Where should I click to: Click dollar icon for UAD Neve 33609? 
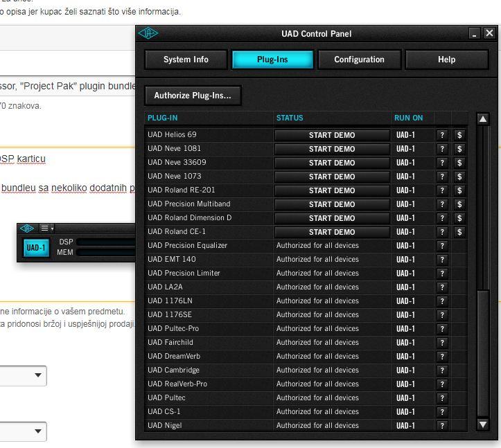click(459, 163)
